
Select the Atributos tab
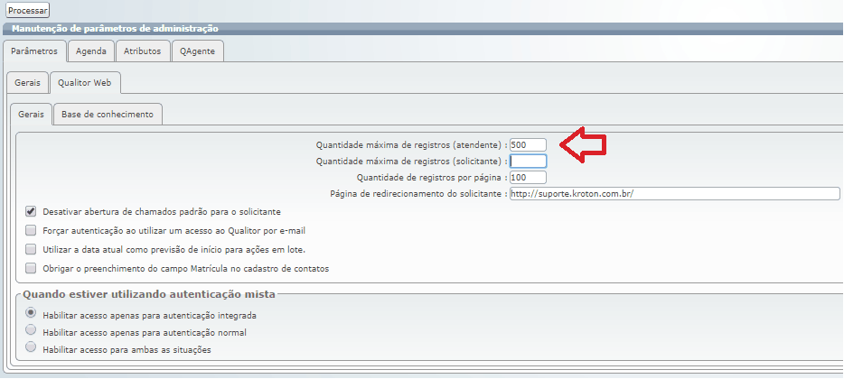point(142,51)
